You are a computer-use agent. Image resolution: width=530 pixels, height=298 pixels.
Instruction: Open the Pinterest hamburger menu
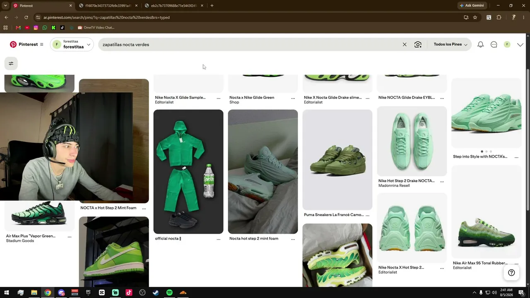coord(41,44)
